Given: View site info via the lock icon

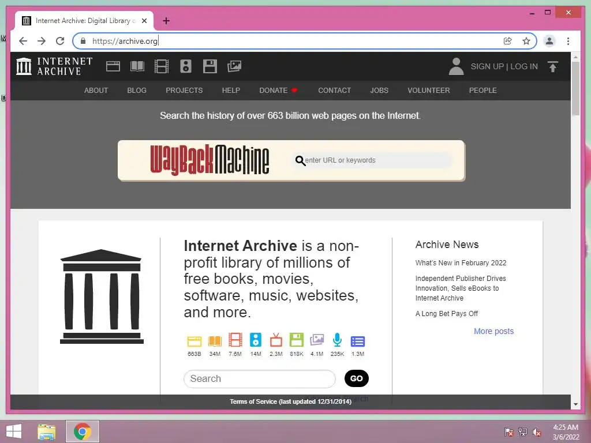Looking at the screenshot, I should pos(83,41).
